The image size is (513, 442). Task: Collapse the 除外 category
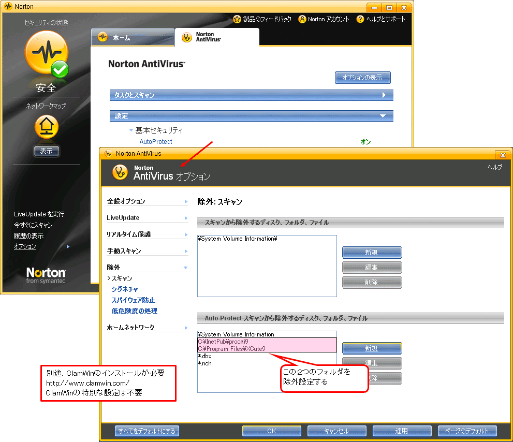[147, 267]
